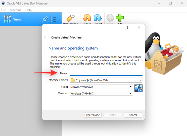The image size is (187, 136).
Task: Open the Help menu
Action: [x=28, y=10]
